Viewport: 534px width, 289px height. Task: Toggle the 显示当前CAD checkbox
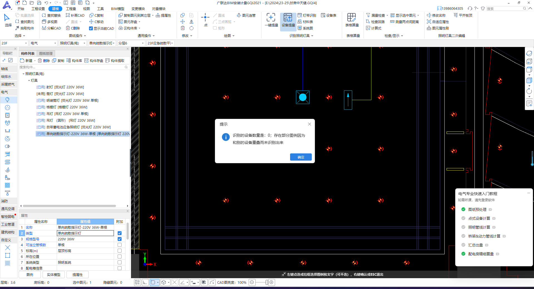point(91,28)
